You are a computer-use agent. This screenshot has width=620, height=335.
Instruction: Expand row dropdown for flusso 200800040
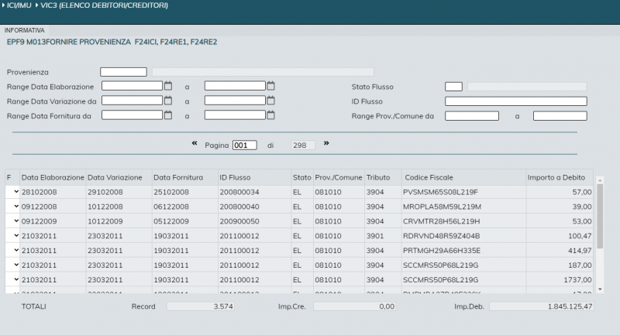tap(15, 206)
